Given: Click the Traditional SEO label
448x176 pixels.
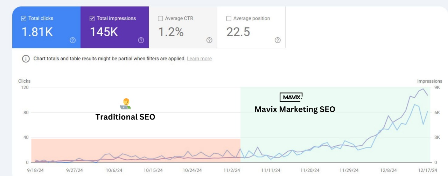Looking at the screenshot, I should 125,117.
